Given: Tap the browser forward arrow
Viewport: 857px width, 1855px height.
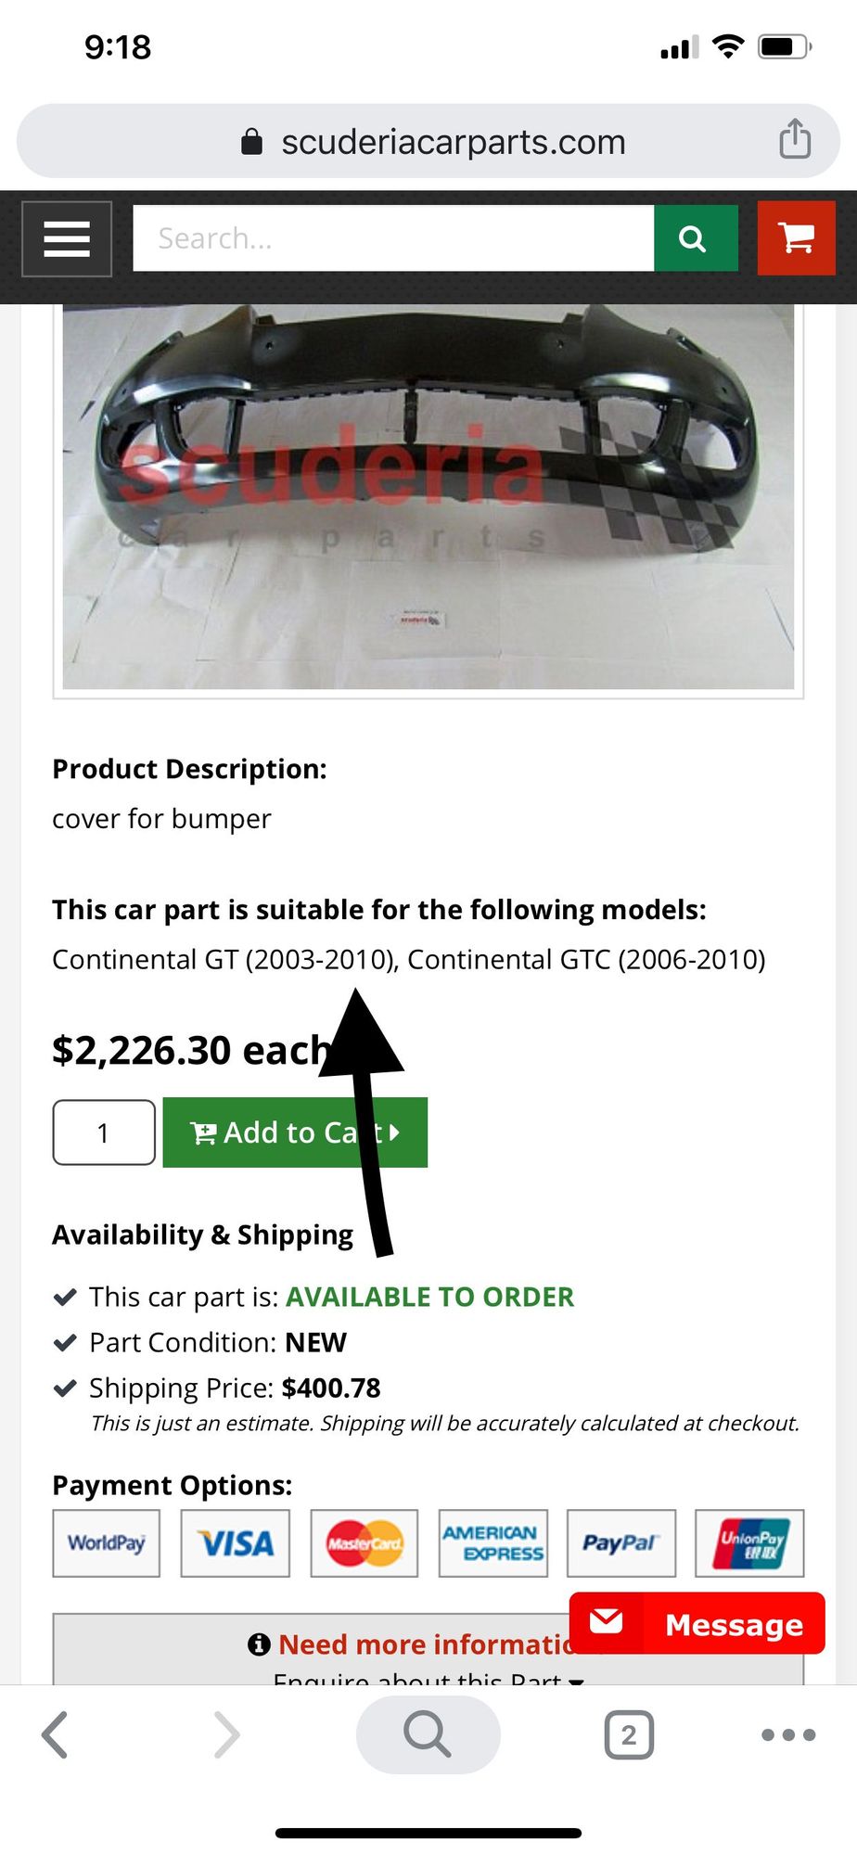Looking at the screenshot, I should click(226, 1734).
